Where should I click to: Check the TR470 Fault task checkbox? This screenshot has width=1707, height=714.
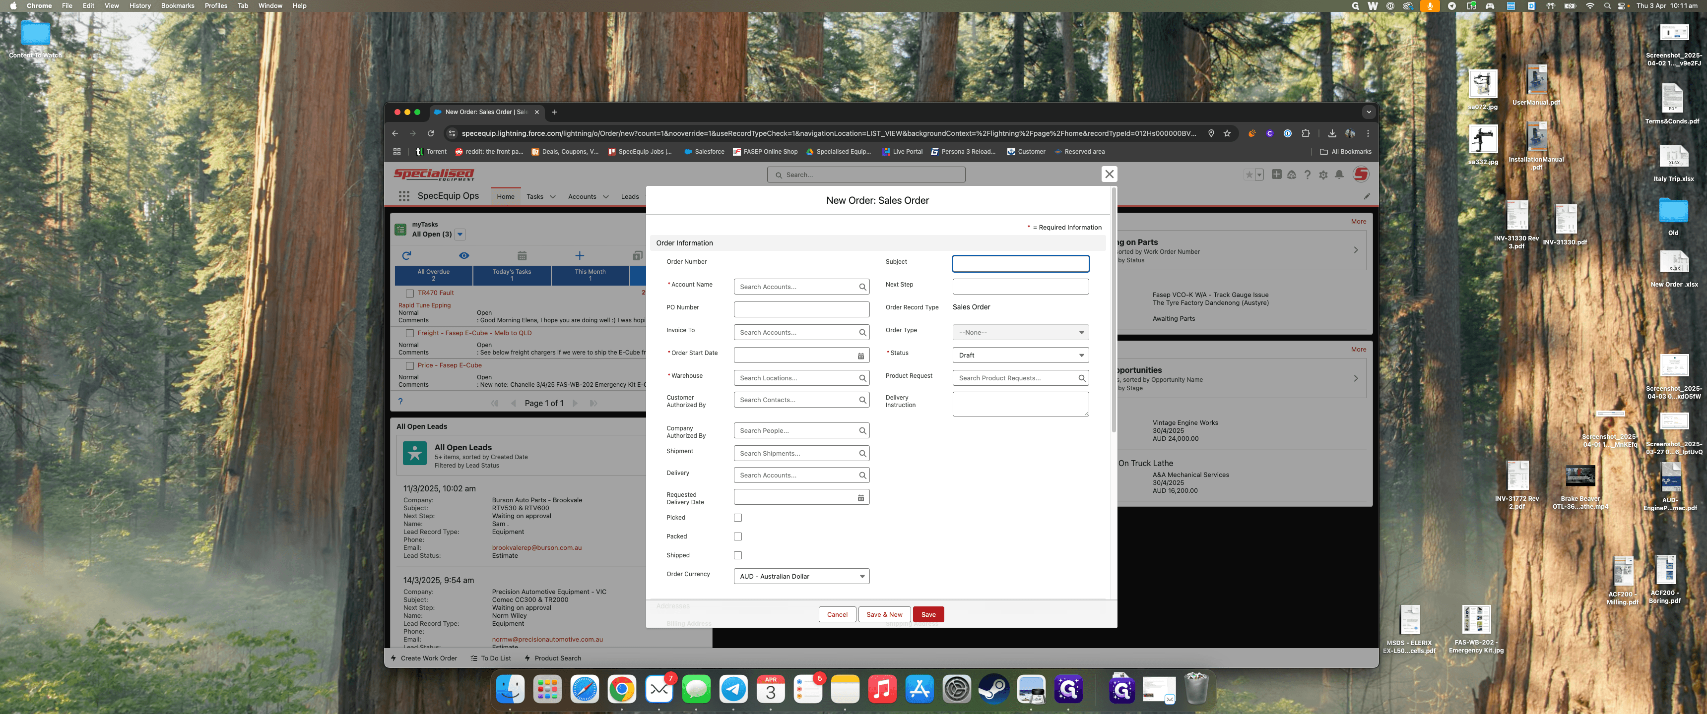pos(409,293)
